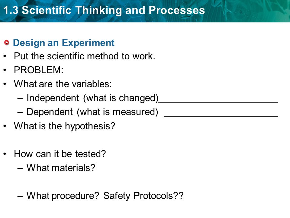Click the What are the variables line
The image size is (290, 218).
pyautogui.click(x=63, y=84)
